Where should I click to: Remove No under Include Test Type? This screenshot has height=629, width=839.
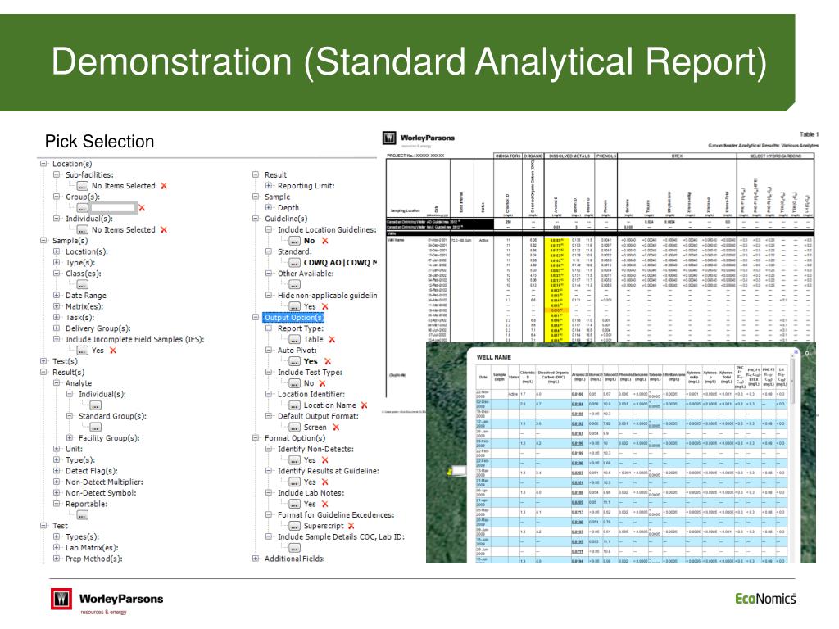[x=322, y=383]
